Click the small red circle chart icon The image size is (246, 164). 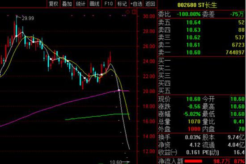coord(127,12)
